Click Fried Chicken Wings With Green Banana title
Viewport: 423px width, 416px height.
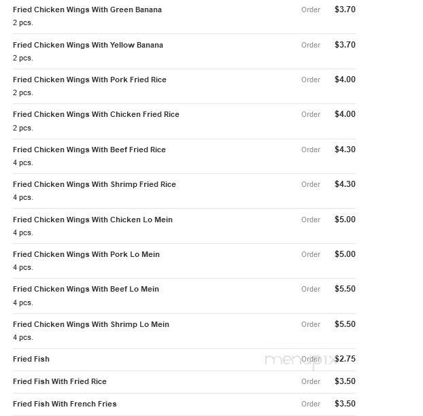88,10
